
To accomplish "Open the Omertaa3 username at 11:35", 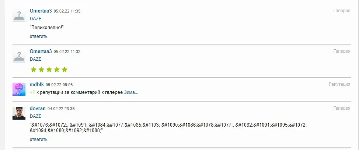I will (41, 11).
